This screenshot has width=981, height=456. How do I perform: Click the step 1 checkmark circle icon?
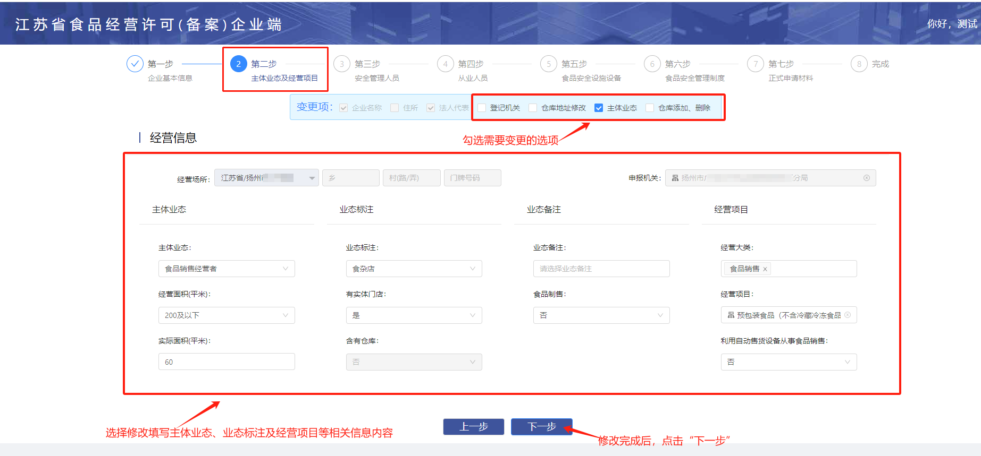(x=135, y=64)
